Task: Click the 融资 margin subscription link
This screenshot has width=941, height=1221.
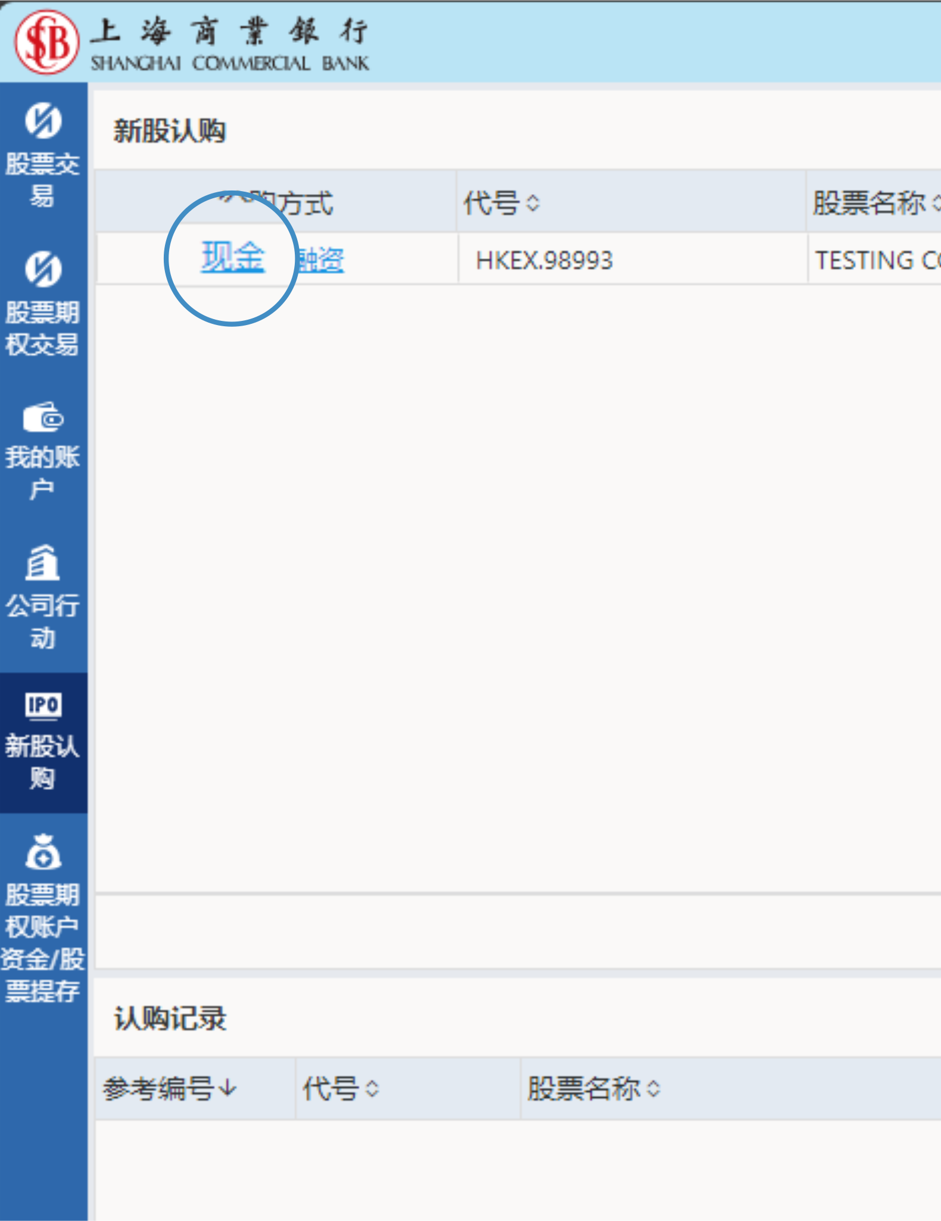Action: [x=320, y=260]
